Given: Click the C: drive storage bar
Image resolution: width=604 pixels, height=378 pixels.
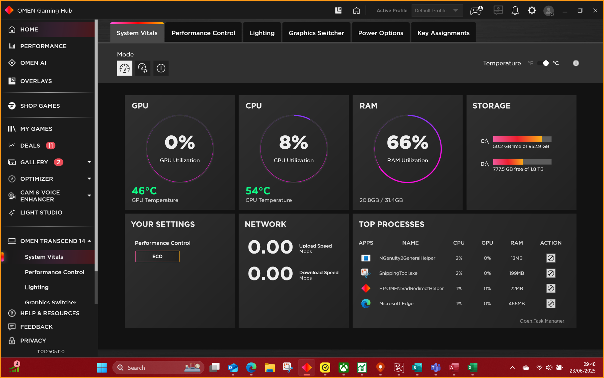Looking at the screenshot, I should 522,139.
